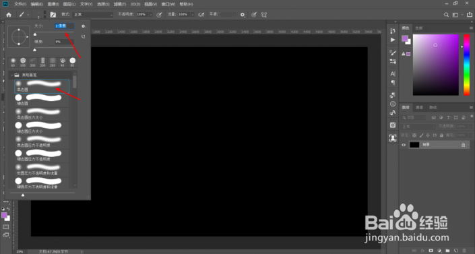Hide the 背景 layer eye icon
Viewport: 475px width, 254px height.
pos(404,145)
